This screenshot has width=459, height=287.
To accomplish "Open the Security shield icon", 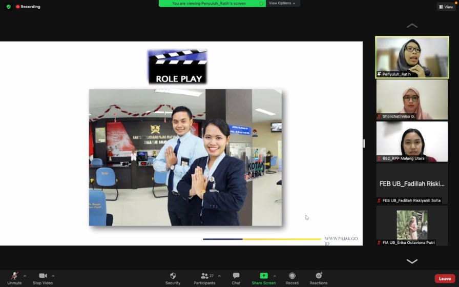I will (173, 276).
